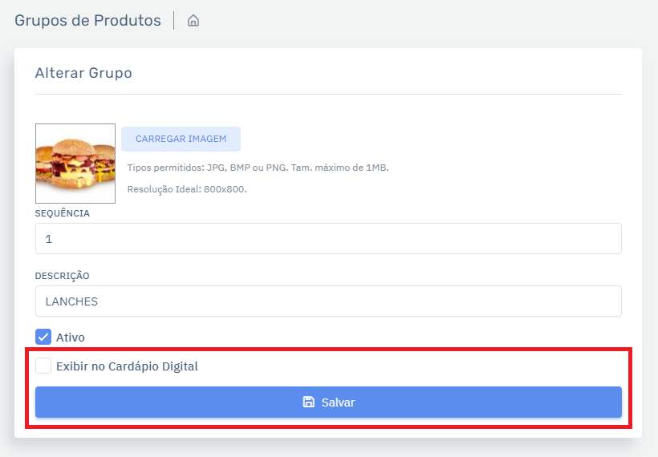Click the divider line beside the page title
Screen dimensions: 658x457
coord(174,21)
